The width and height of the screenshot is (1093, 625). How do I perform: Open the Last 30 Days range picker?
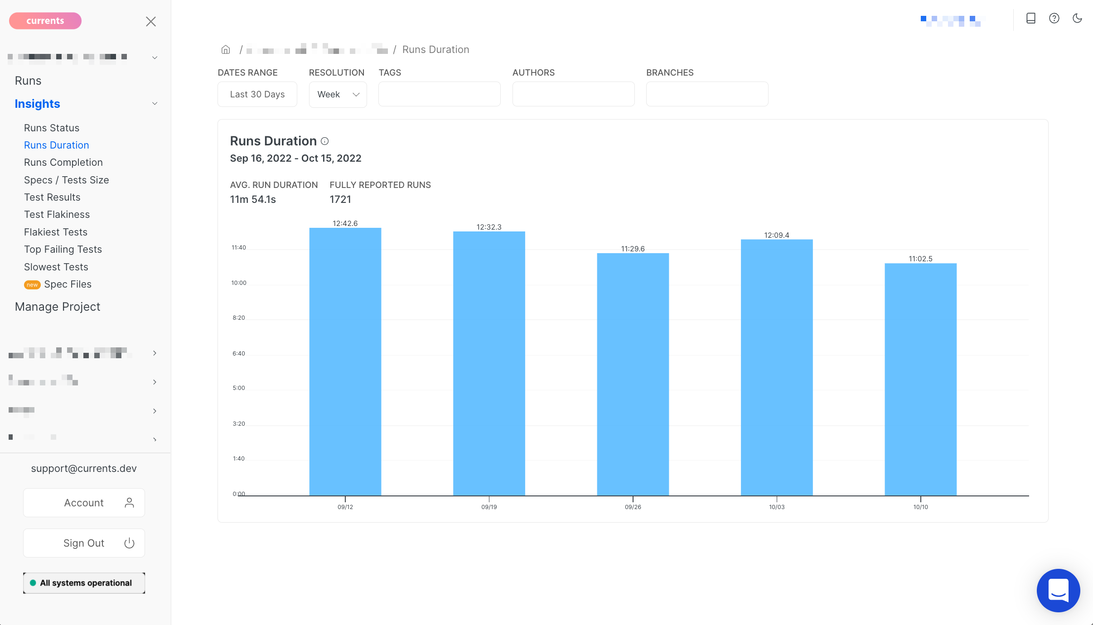point(257,94)
